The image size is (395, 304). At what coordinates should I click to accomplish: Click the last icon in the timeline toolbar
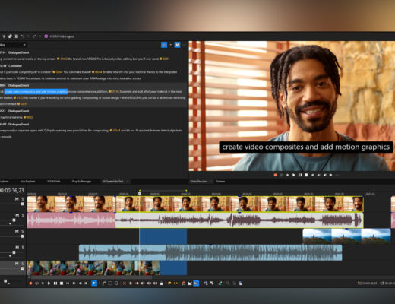click(x=241, y=283)
